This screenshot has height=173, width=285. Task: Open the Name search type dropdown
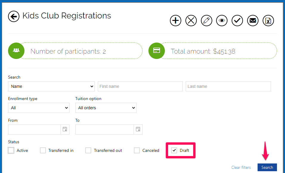click(52, 86)
